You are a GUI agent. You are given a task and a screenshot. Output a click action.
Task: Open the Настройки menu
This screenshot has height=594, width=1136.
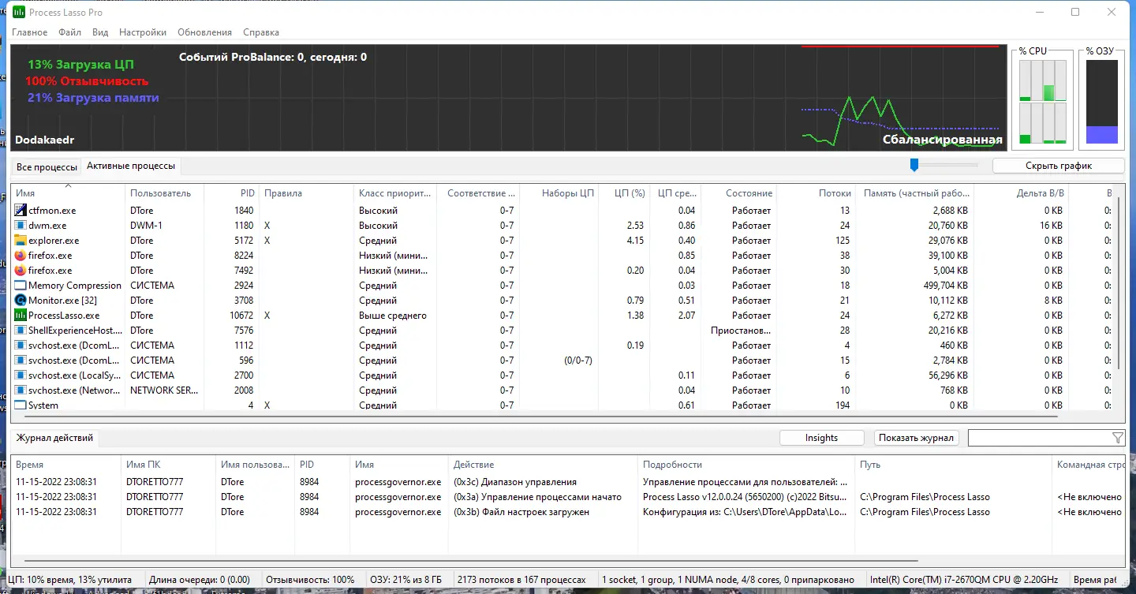(143, 32)
